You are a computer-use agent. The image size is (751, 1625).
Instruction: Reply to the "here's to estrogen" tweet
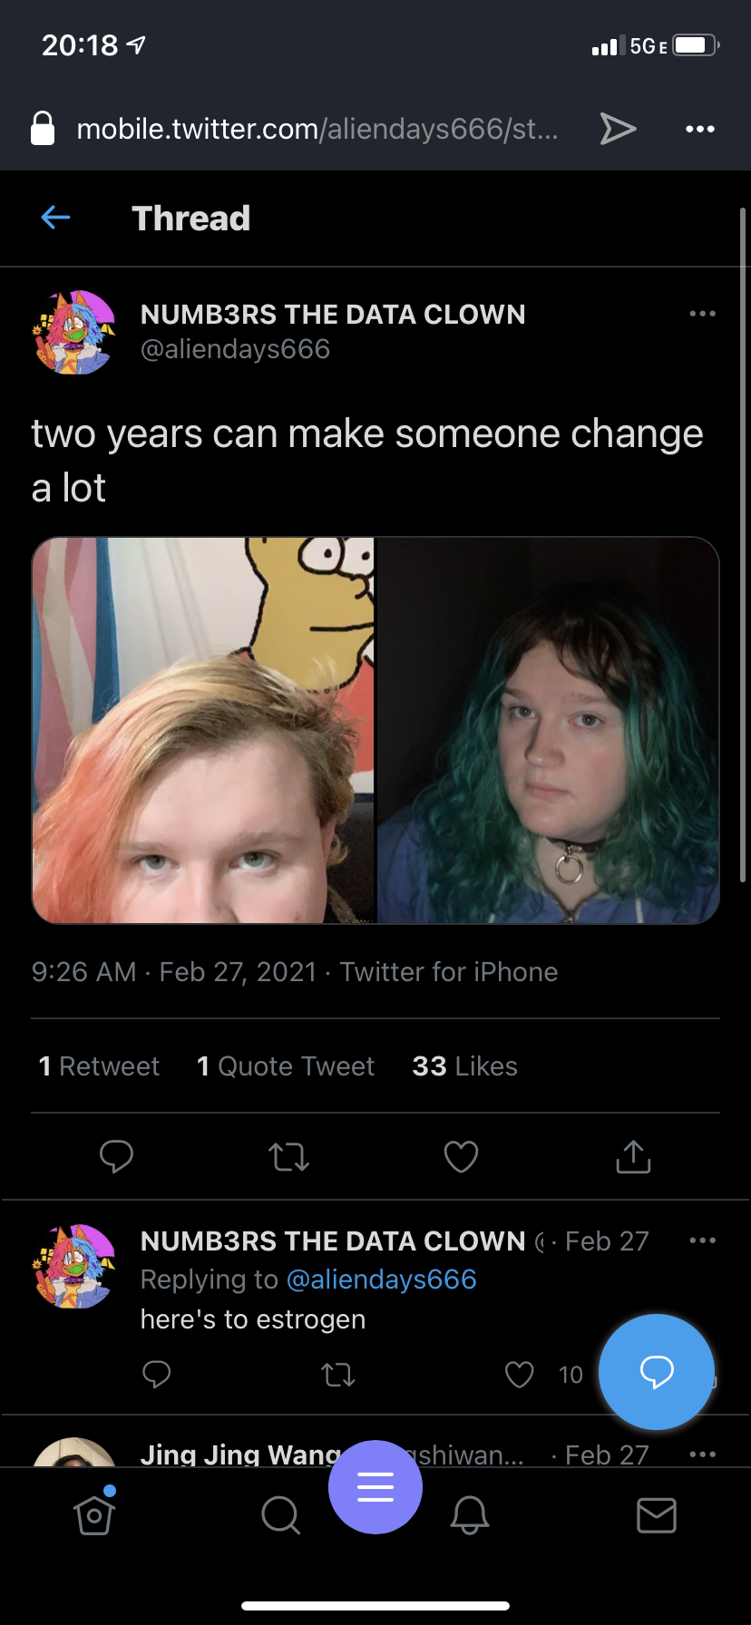(157, 1375)
